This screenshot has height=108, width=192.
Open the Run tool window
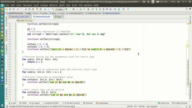[13, 103]
